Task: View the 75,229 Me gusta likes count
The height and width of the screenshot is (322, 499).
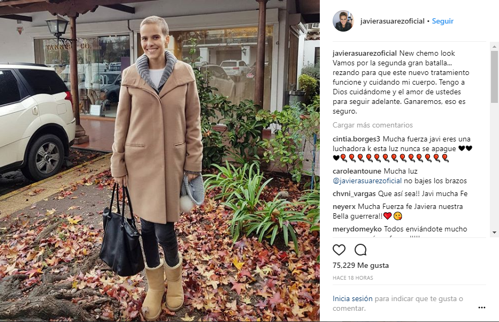Action: pyautogui.click(x=360, y=265)
